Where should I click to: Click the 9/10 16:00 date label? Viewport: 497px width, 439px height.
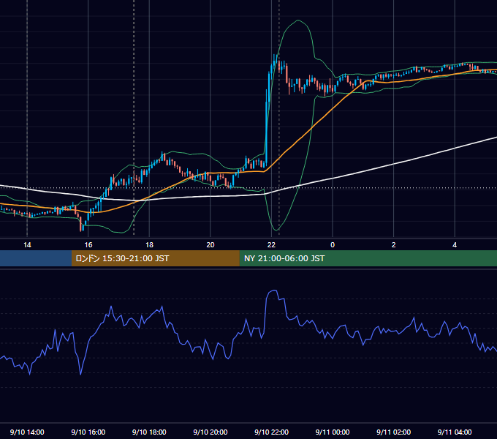(x=88, y=432)
